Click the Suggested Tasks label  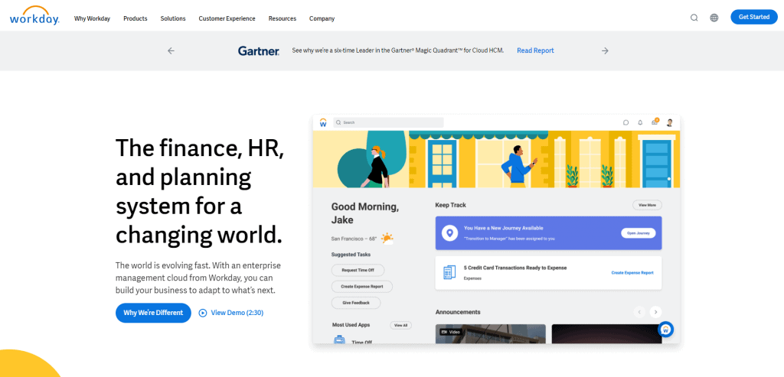(351, 255)
